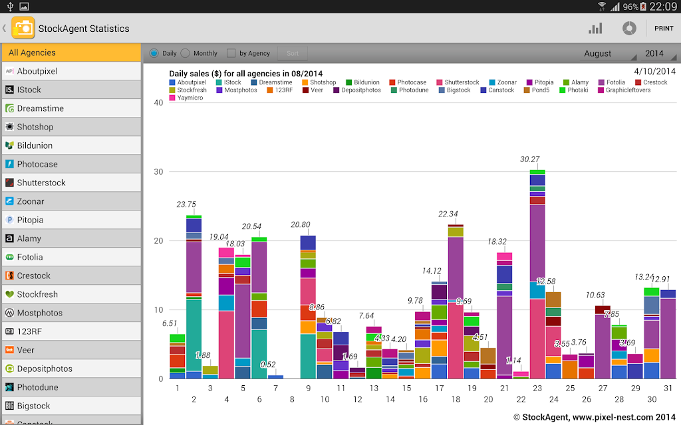Pick the Crestock icon in list

(9, 276)
